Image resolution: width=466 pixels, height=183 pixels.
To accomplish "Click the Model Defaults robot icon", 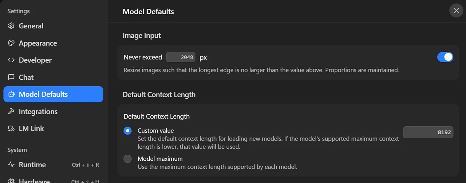I will [x=11, y=94].
